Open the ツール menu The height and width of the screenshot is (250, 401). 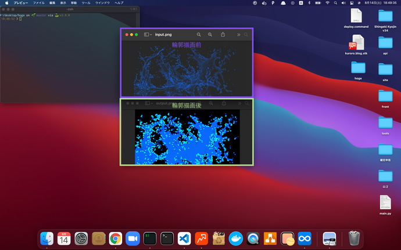(x=86, y=3)
